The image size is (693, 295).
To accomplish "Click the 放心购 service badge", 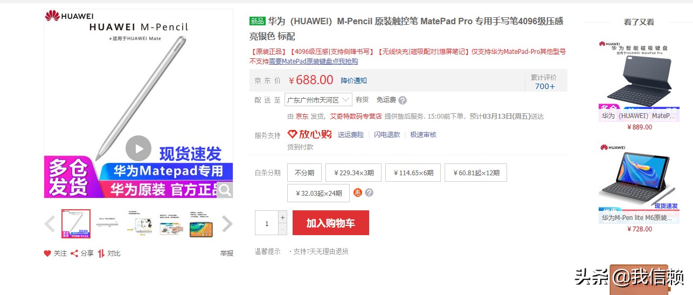I will [309, 134].
